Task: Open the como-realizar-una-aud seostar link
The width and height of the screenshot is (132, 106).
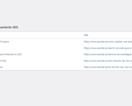Action: [108, 42]
